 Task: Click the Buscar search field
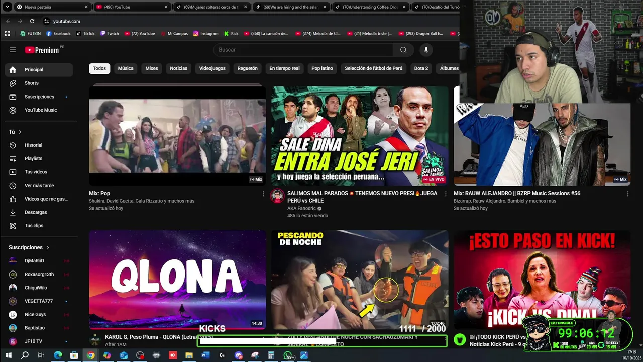point(303,50)
